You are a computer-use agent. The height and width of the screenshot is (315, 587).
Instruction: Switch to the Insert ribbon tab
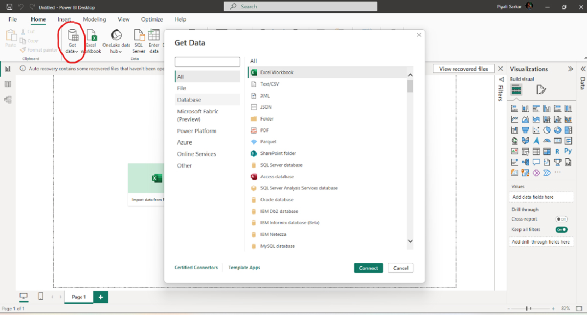tap(64, 20)
